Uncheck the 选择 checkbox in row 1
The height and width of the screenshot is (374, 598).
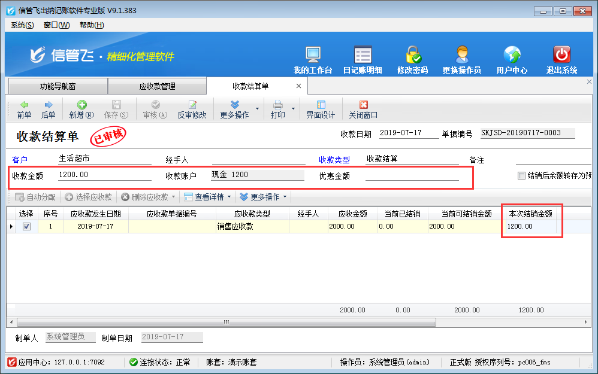pos(26,227)
